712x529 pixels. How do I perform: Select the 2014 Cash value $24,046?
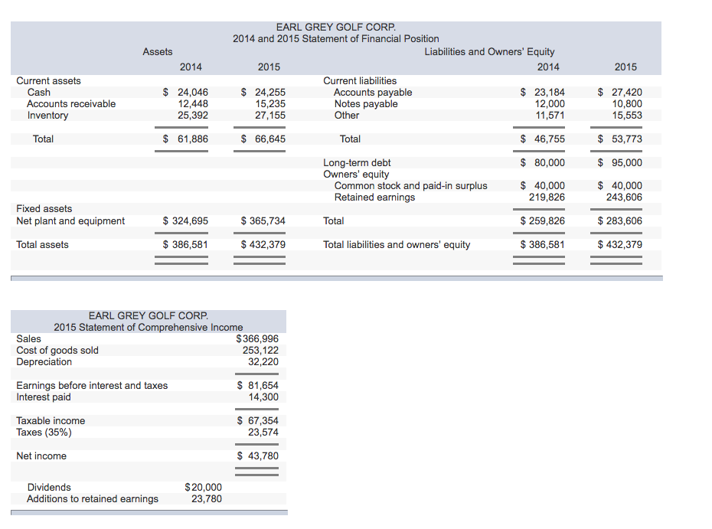pyautogui.click(x=185, y=92)
